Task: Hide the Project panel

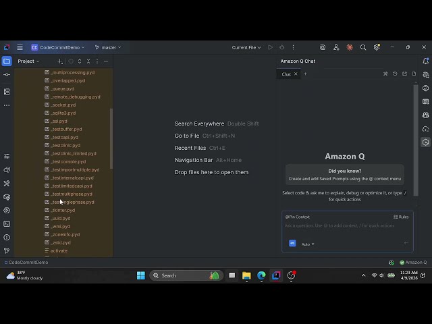Action: (106, 61)
